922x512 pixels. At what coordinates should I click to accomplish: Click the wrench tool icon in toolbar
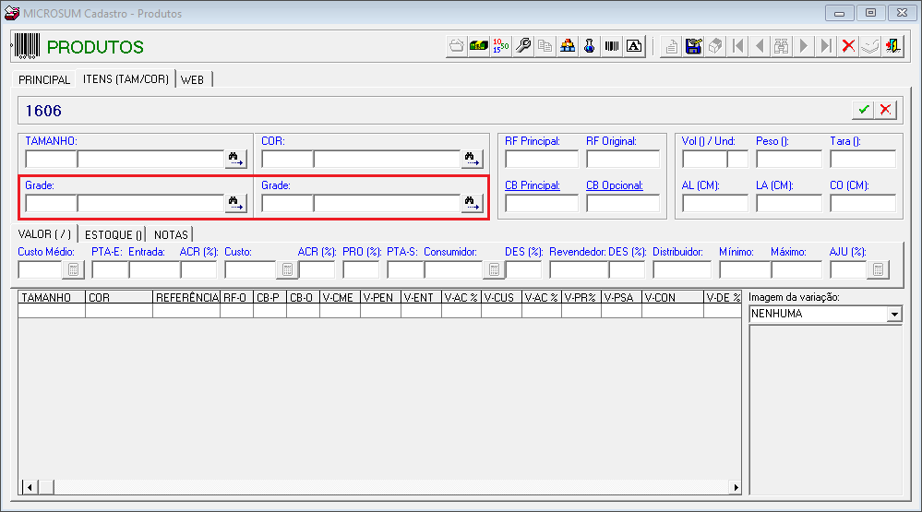(522, 46)
